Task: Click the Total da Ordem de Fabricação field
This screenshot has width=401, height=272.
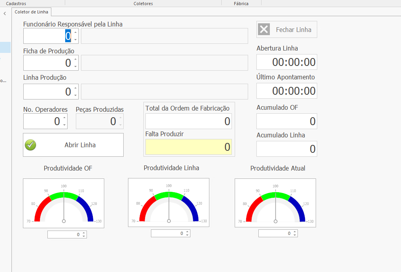Action: click(188, 121)
